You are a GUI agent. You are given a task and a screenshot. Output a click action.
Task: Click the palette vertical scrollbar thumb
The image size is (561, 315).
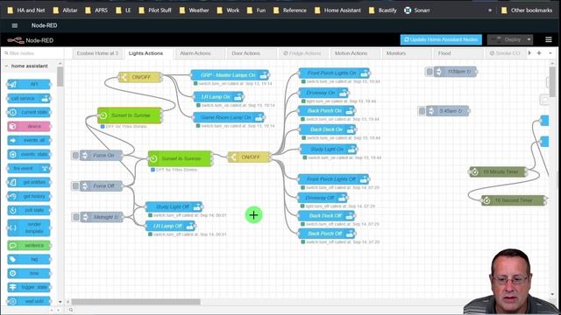pyautogui.click(x=60, y=77)
